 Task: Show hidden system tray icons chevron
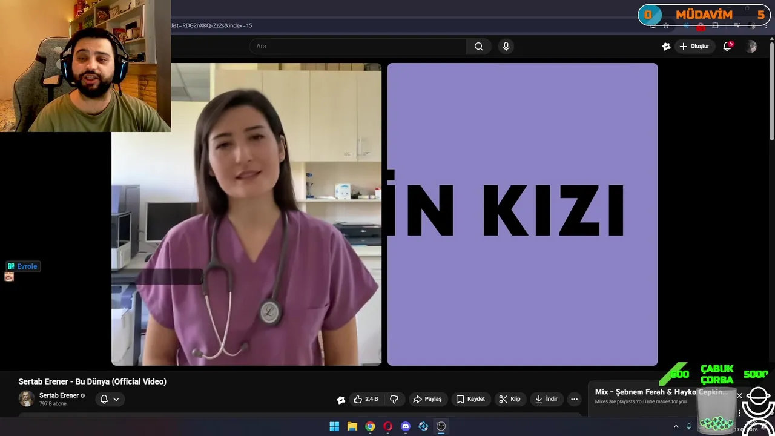[x=676, y=426]
